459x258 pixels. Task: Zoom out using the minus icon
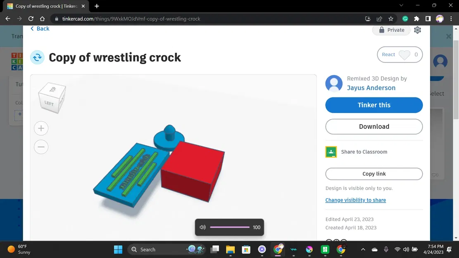pyautogui.click(x=41, y=147)
